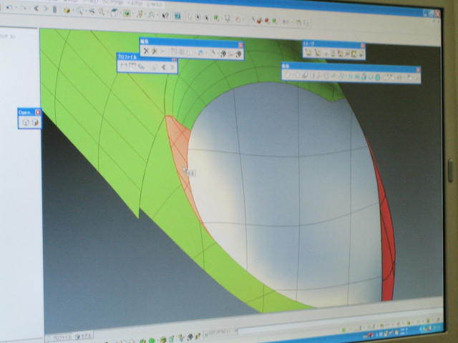This screenshot has width=458, height=343.
Task: Click the back arrow icon in top toolbar
Action: 36,9
